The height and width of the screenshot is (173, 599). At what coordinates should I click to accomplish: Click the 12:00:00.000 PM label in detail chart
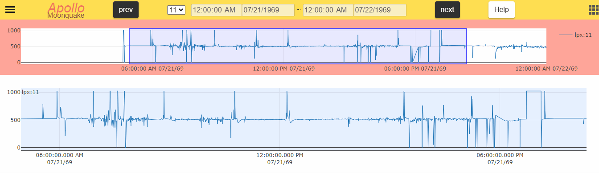[x=280, y=159]
